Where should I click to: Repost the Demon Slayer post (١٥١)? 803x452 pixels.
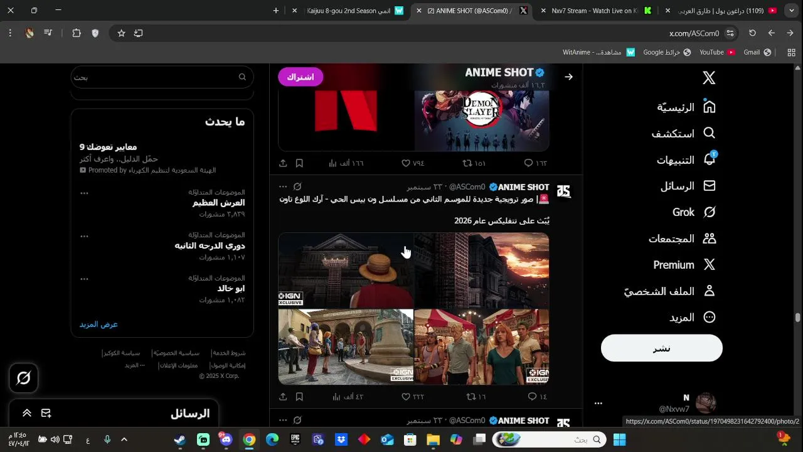(x=474, y=163)
